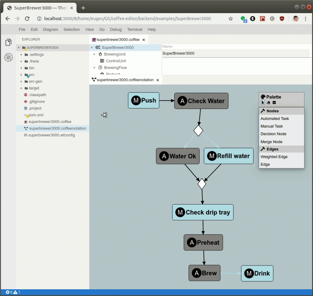Select the eraser tool in the Palette
Screen dimensions: 313x296
coord(268,102)
